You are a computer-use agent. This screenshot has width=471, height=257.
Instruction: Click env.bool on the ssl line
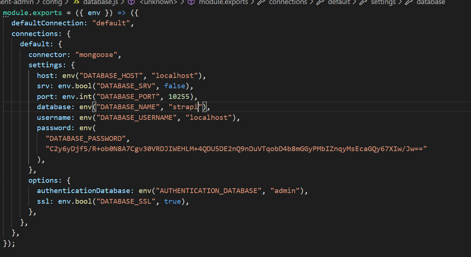point(75,201)
